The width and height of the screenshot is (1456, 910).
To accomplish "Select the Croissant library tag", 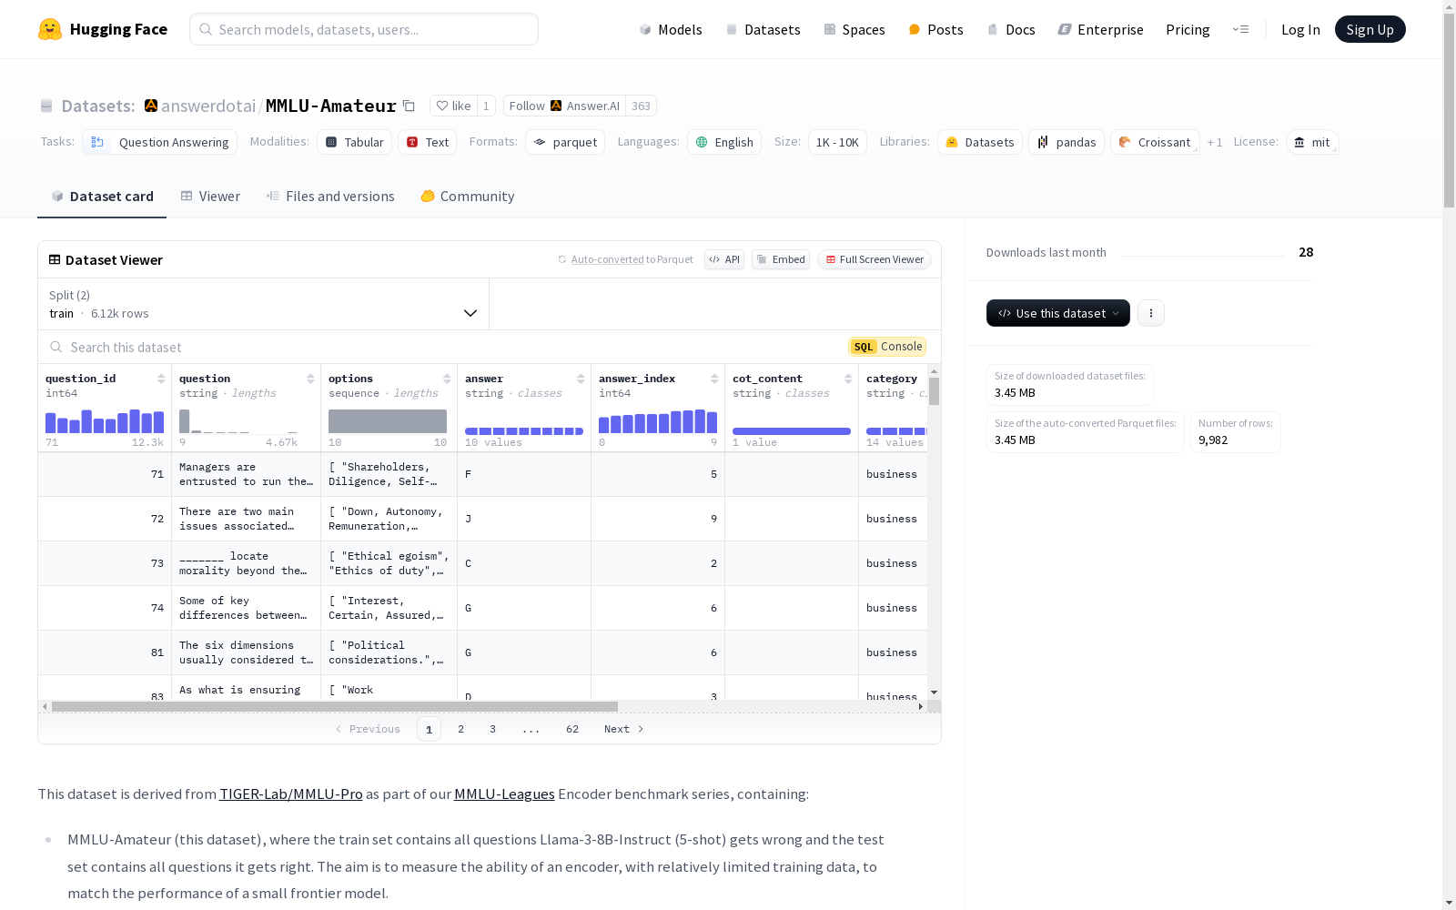I will pyautogui.click(x=1155, y=142).
